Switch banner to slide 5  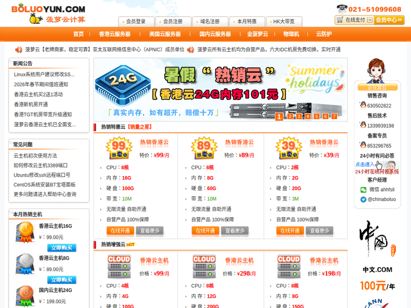click(x=316, y=117)
